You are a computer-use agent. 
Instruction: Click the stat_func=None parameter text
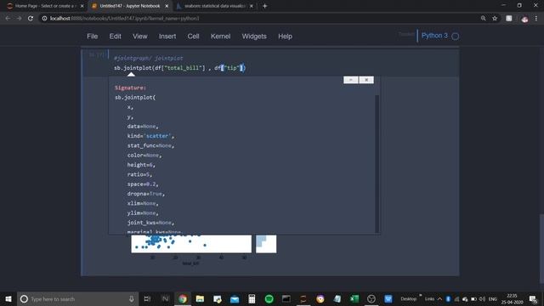[x=150, y=145]
